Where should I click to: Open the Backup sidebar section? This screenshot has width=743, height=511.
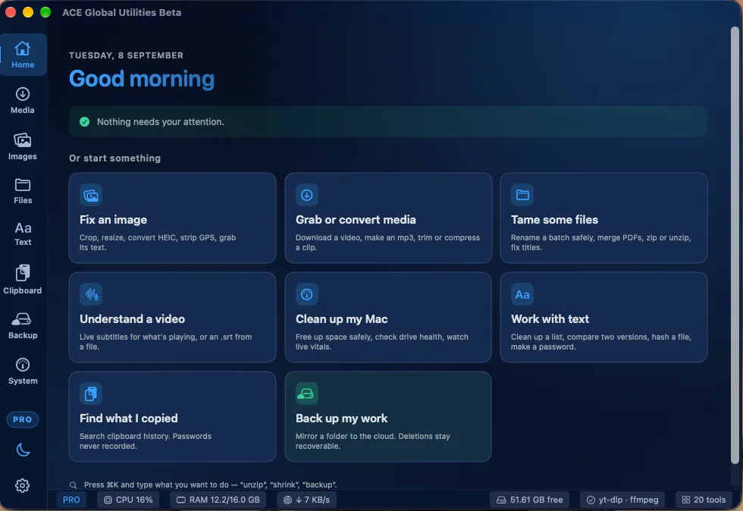click(23, 326)
